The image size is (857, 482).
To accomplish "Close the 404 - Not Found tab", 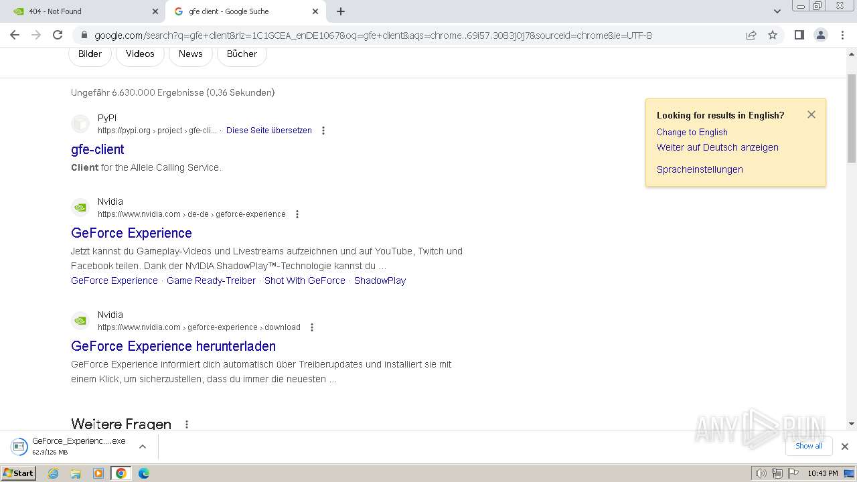I will click(x=155, y=11).
